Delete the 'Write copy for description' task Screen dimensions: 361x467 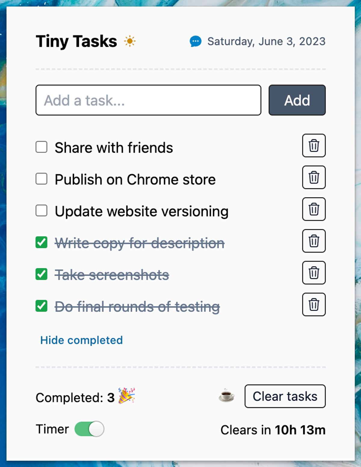[x=314, y=241]
